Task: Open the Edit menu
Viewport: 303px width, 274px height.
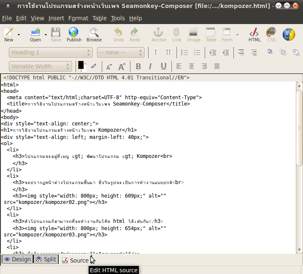Action: pos(21,18)
